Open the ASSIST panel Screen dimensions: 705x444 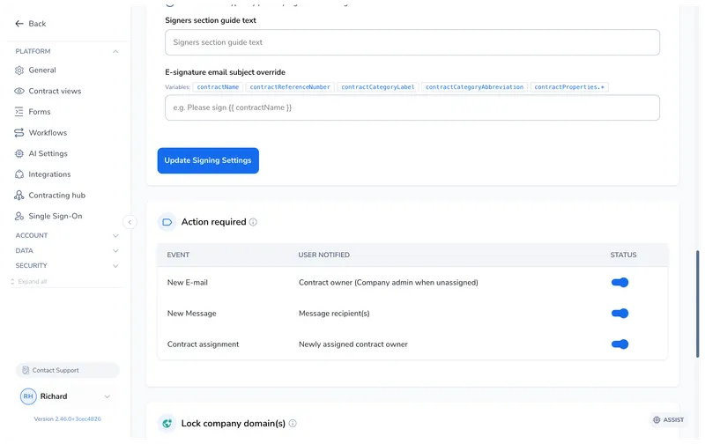pos(668,419)
